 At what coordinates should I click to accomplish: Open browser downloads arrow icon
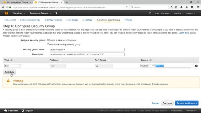click(181, 7)
